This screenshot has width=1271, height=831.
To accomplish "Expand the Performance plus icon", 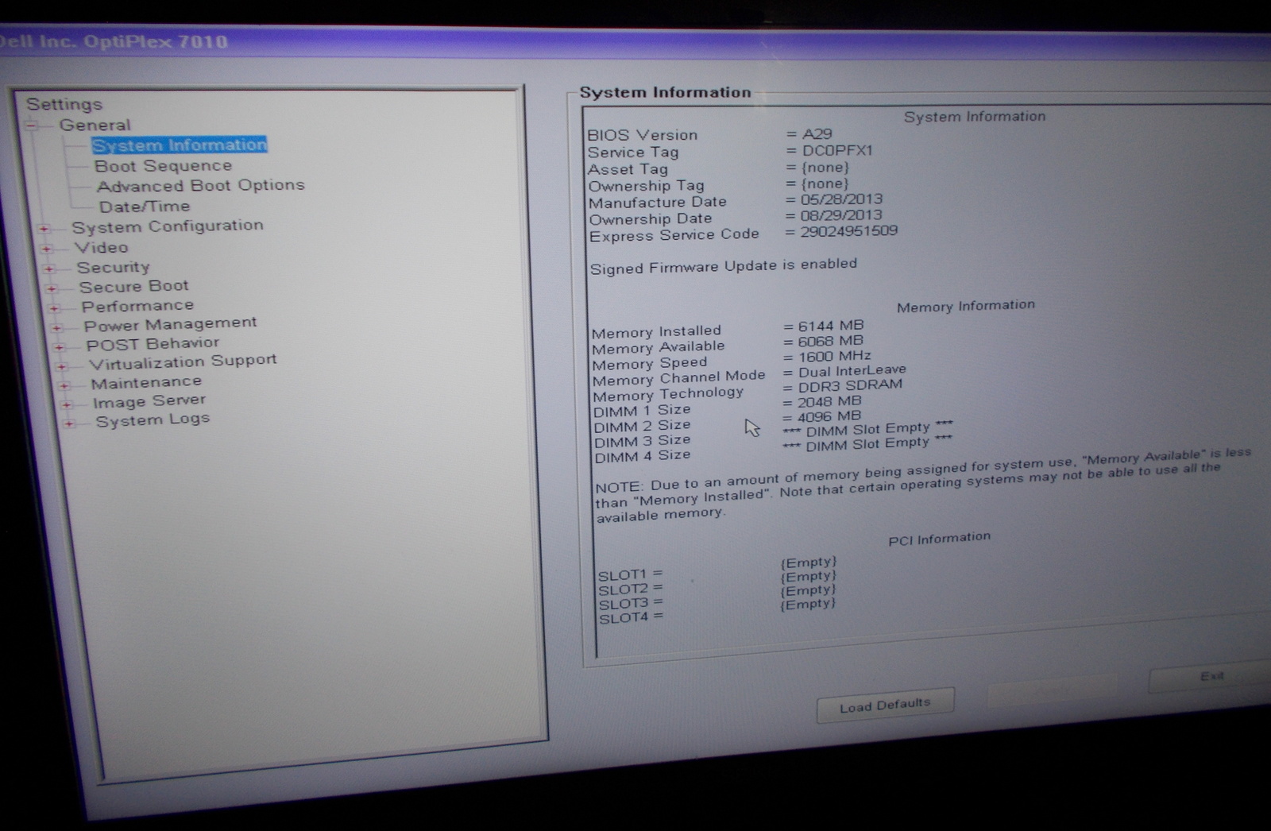I will [54, 308].
